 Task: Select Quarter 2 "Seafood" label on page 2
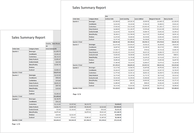[x=92, y=63]
